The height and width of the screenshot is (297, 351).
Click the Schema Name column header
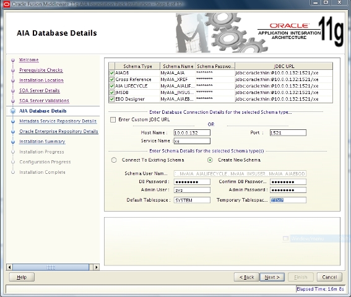point(178,66)
